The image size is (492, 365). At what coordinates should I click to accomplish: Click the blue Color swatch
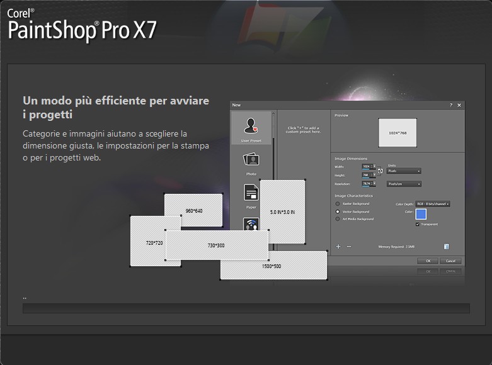[421, 214]
